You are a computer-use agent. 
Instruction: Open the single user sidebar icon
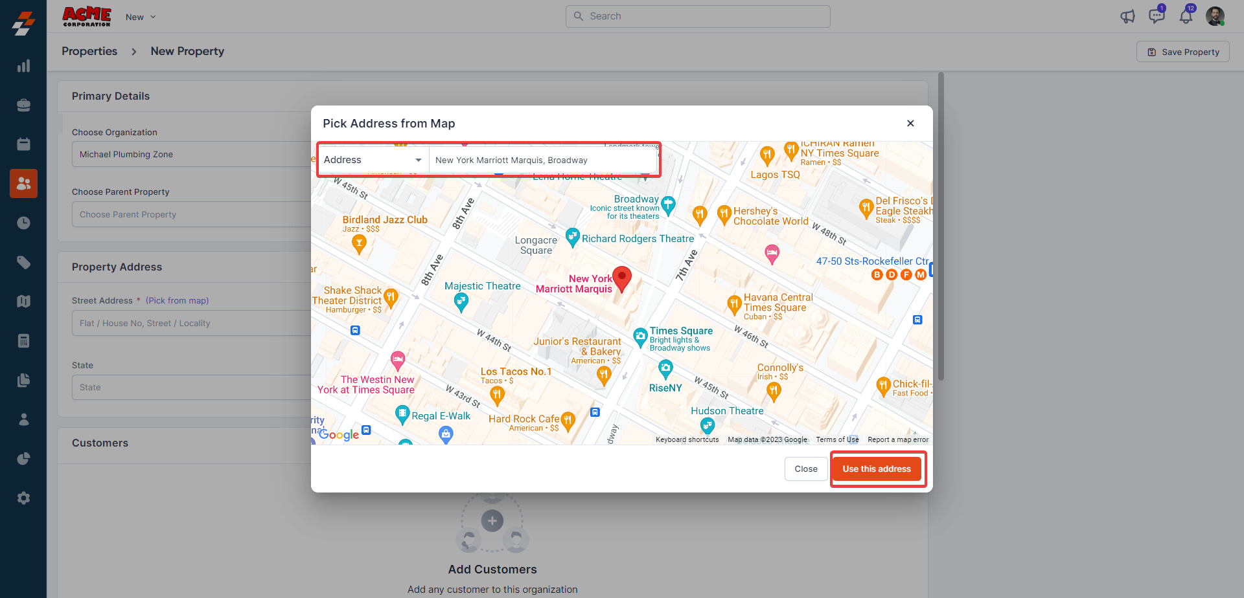23,419
